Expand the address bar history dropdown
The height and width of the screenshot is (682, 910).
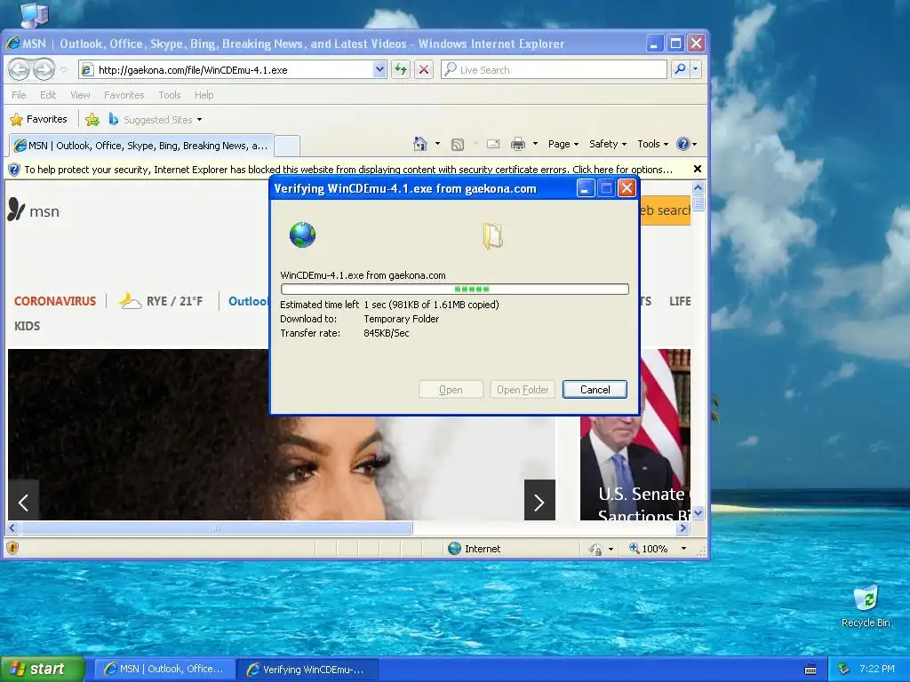tap(379, 69)
